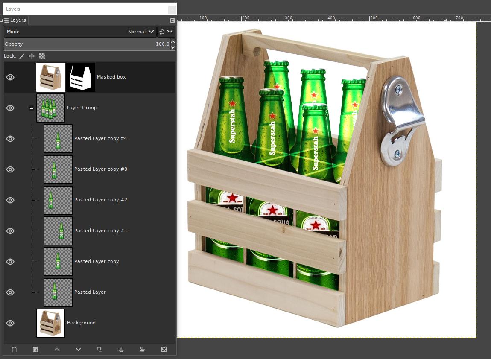This screenshot has height=359, width=491.
Task: Toggle lock alpha channel checkerboard icon
Action: (x=42, y=56)
